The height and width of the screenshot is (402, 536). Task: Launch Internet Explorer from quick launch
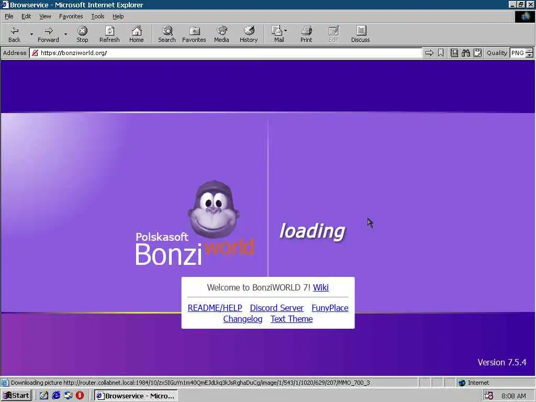(56, 396)
